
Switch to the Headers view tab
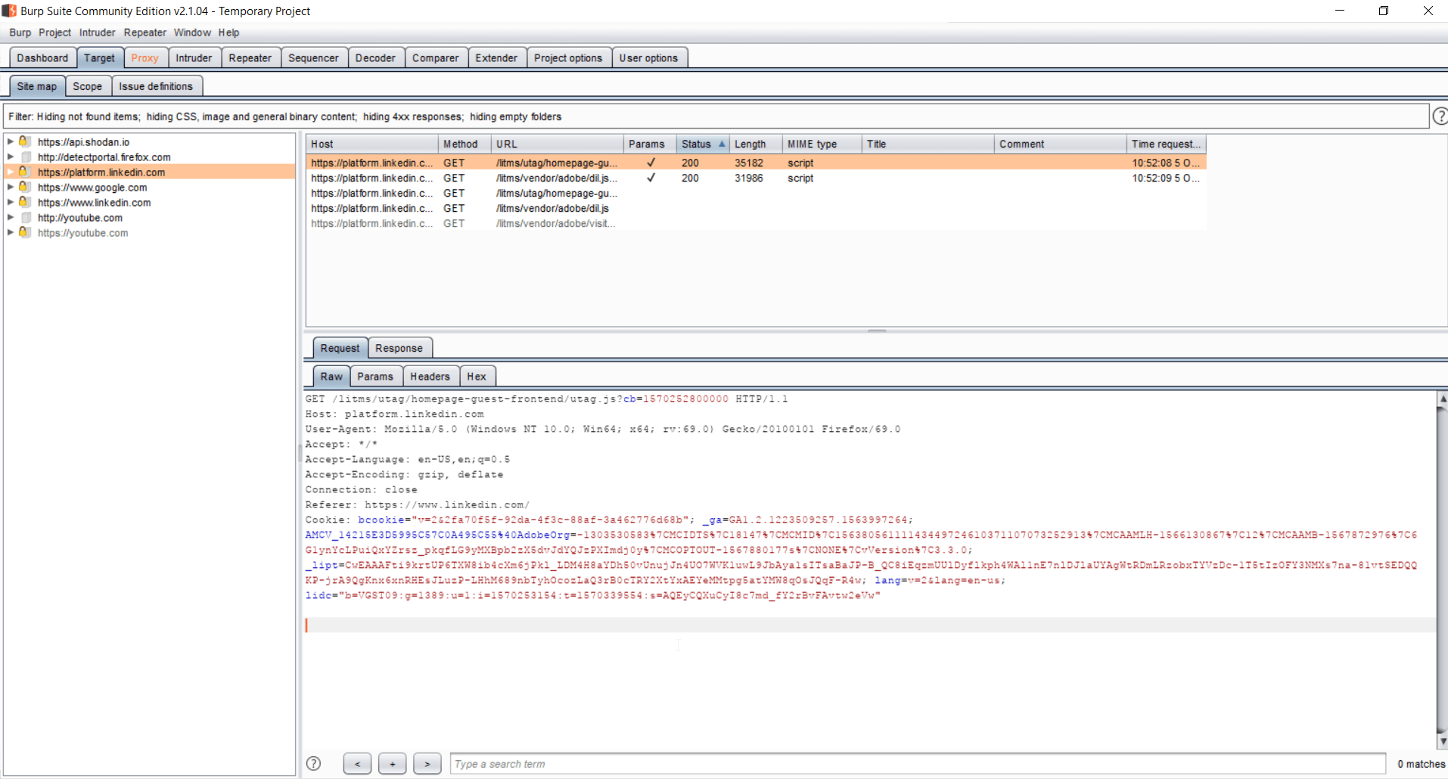point(430,376)
